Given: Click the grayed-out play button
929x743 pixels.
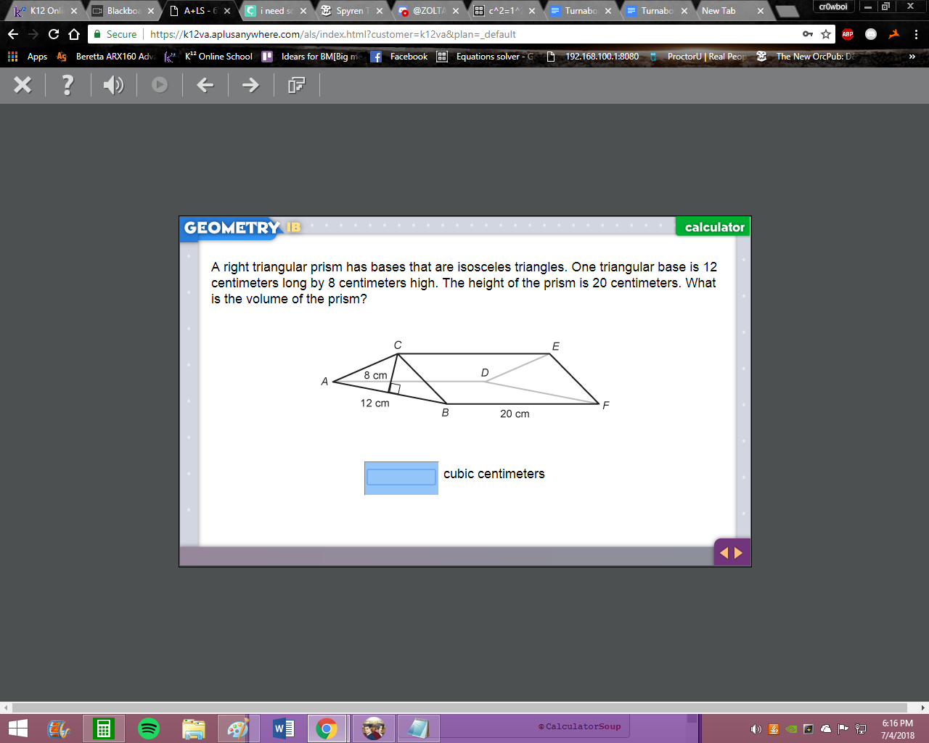Looking at the screenshot, I should [160, 85].
